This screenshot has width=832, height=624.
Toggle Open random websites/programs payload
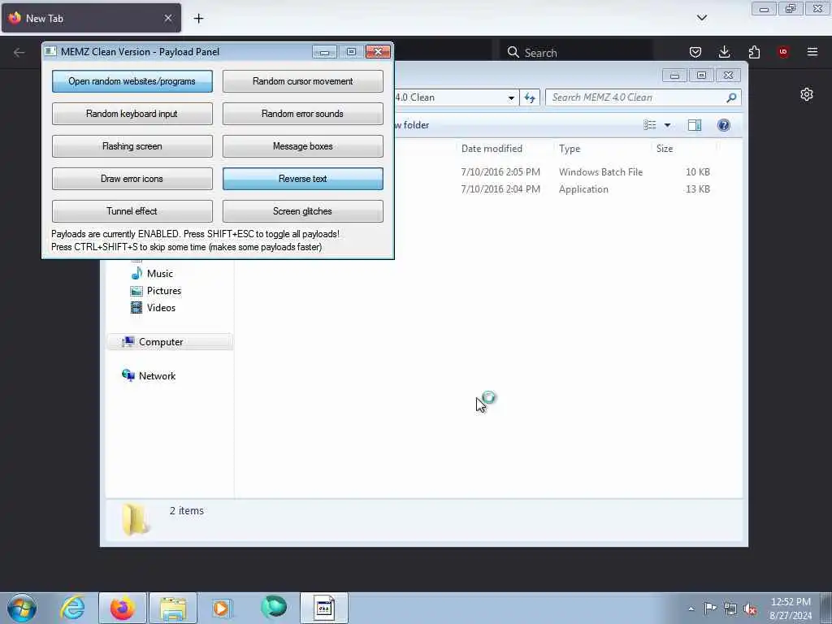[132, 81]
